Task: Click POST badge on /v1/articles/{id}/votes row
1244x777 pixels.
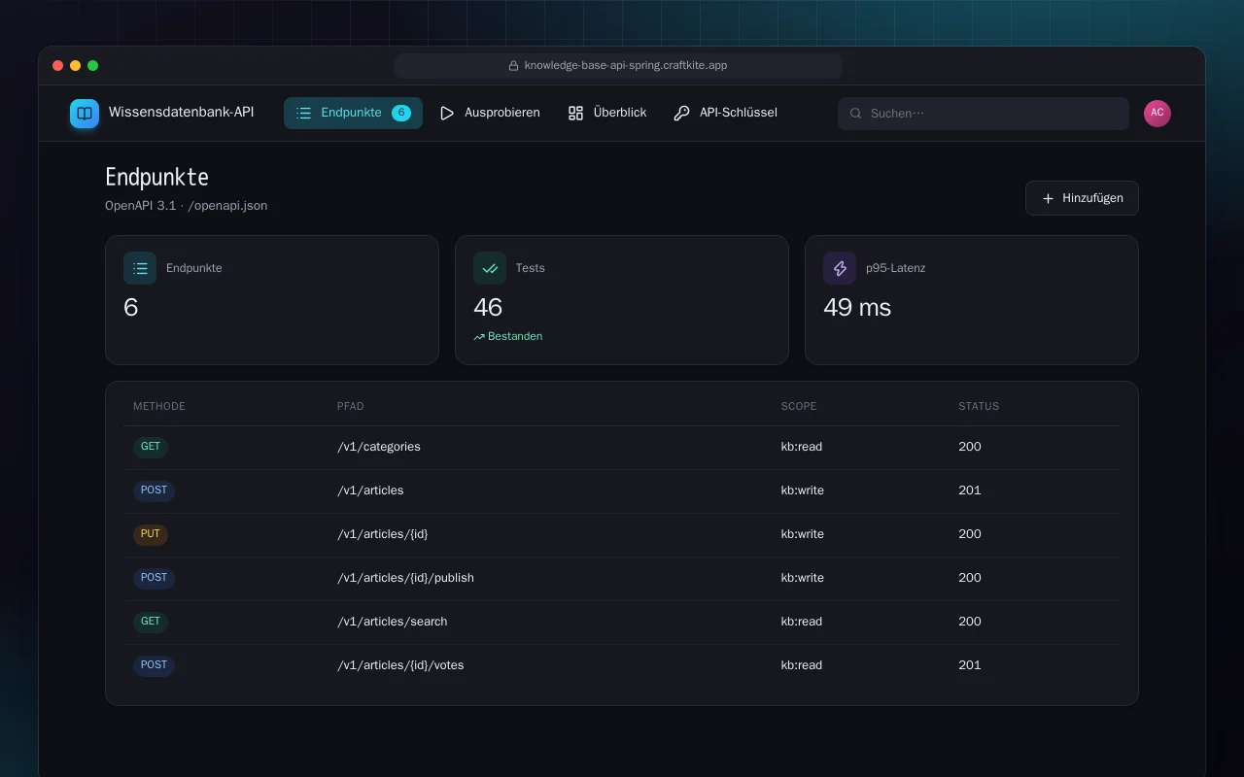Action: point(154,665)
